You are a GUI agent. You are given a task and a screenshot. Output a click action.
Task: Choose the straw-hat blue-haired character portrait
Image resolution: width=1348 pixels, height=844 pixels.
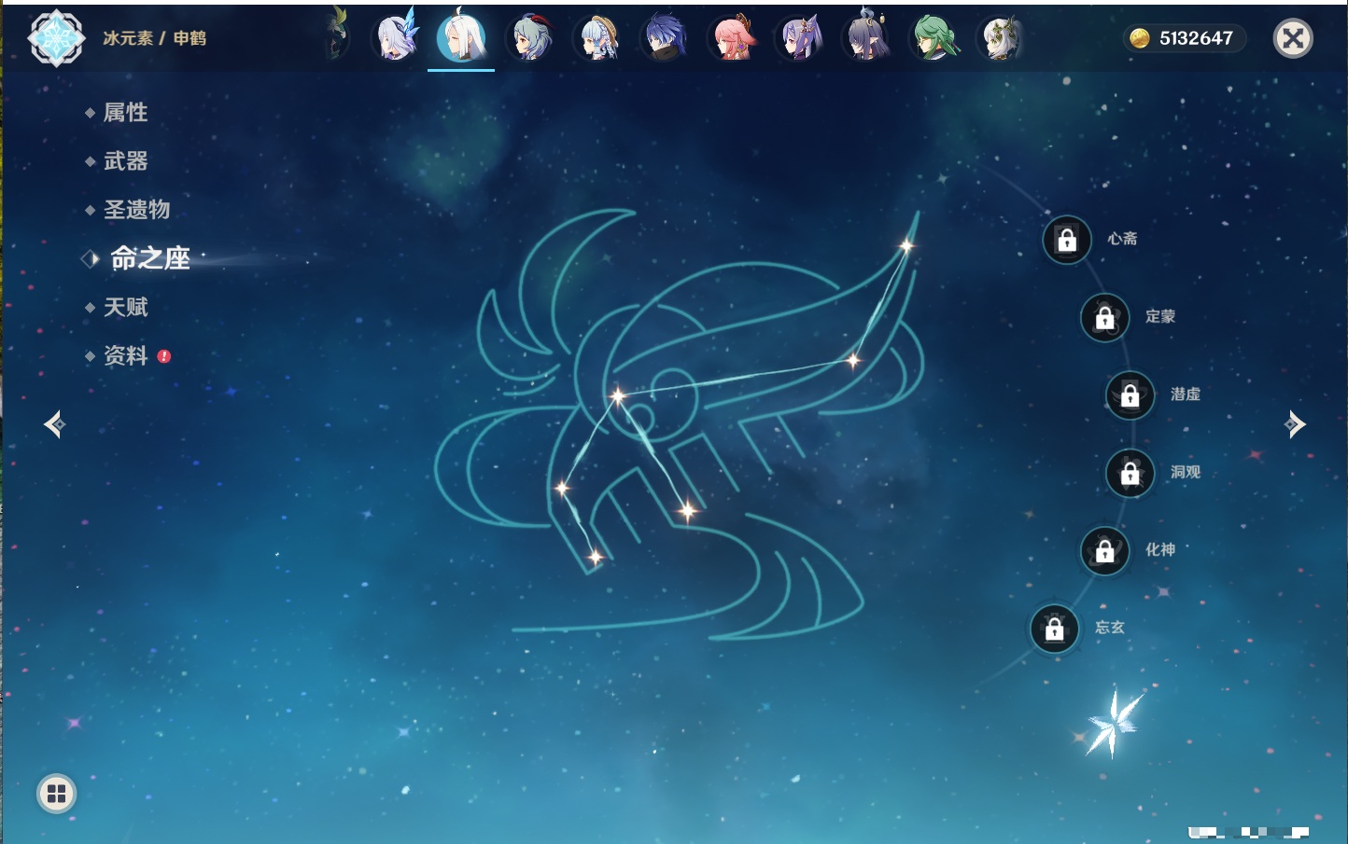pyautogui.click(x=597, y=39)
